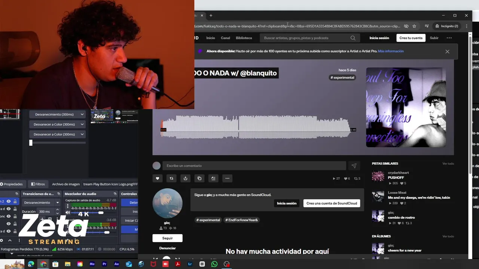Send the comment with the paper plane icon
479x269 pixels.
(354, 166)
